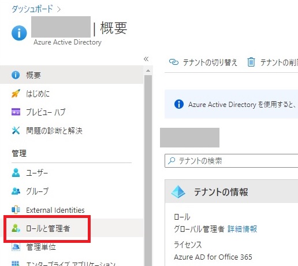Viewport: 298px width, 266px height.
Task: Click the ライセンス label
Action: click(x=188, y=245)
